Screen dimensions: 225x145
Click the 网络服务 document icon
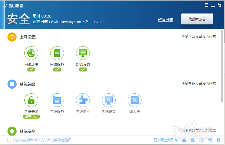pyautogui.click(x=57, y=53)
